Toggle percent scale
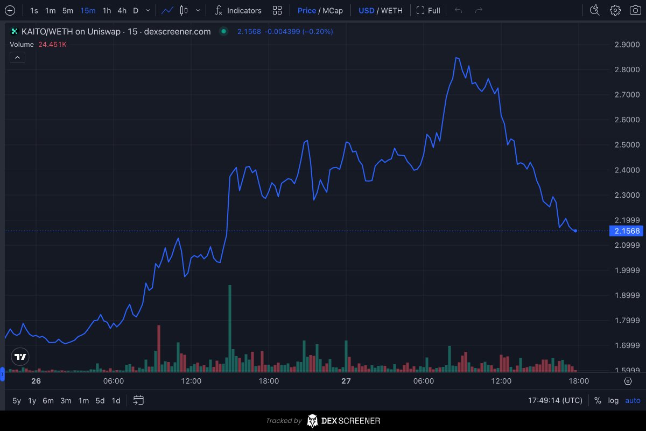Viewport: 646px width, 431px height. 598,400
